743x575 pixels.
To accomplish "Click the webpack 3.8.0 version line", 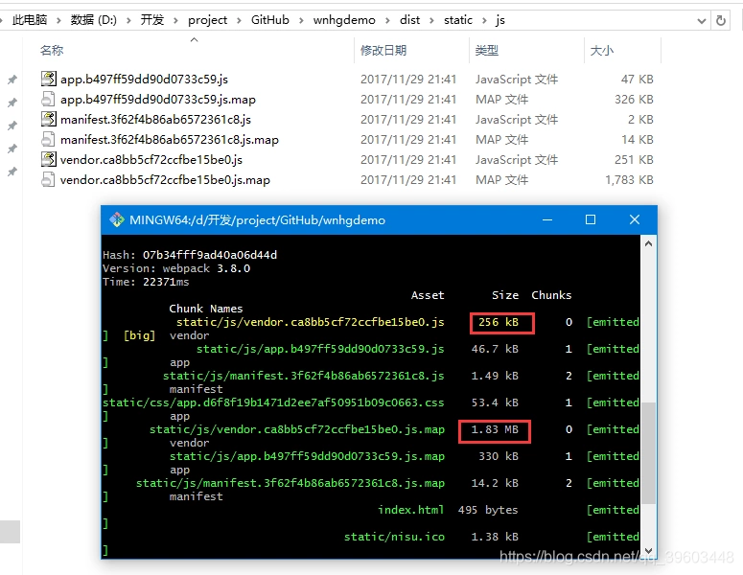I will 176,268.
